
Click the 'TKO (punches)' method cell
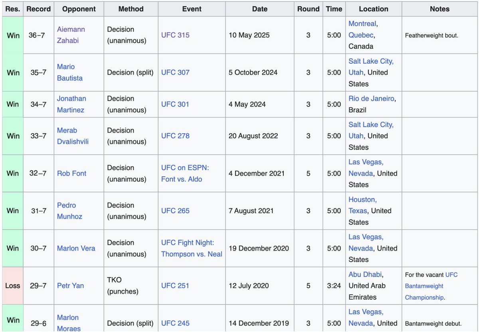(131, 286)
